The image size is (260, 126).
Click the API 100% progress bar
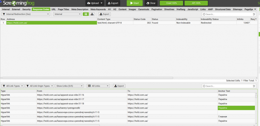[196, 3]
